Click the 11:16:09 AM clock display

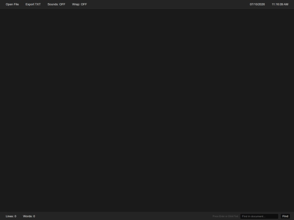280,4
